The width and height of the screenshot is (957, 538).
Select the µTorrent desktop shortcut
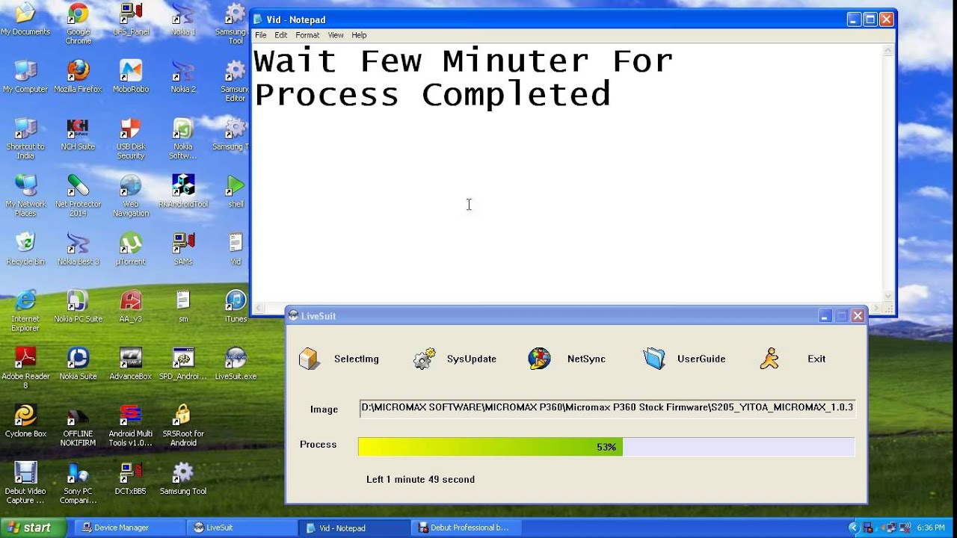131,249
